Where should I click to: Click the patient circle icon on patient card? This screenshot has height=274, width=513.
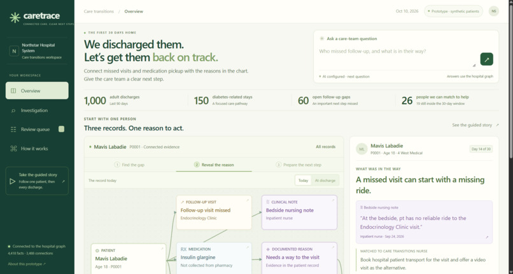click(x=97, y=250)
